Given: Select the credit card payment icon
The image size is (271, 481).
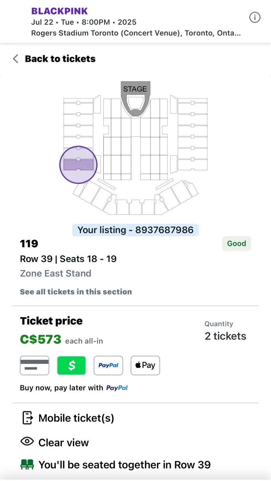Looking at the screenshot, I should click(34, 365).
